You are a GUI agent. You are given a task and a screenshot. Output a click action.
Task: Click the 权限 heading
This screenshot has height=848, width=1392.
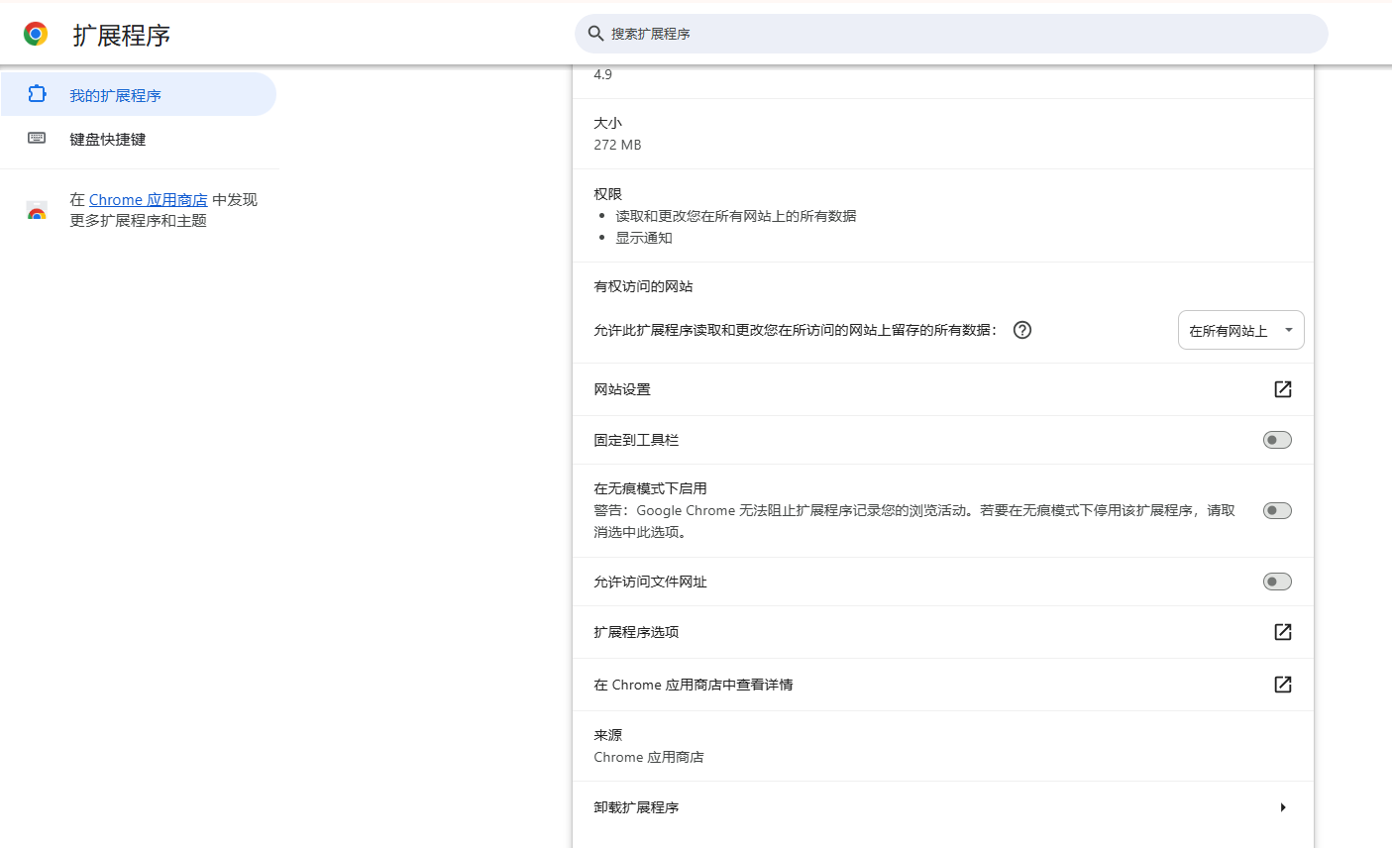608,194
